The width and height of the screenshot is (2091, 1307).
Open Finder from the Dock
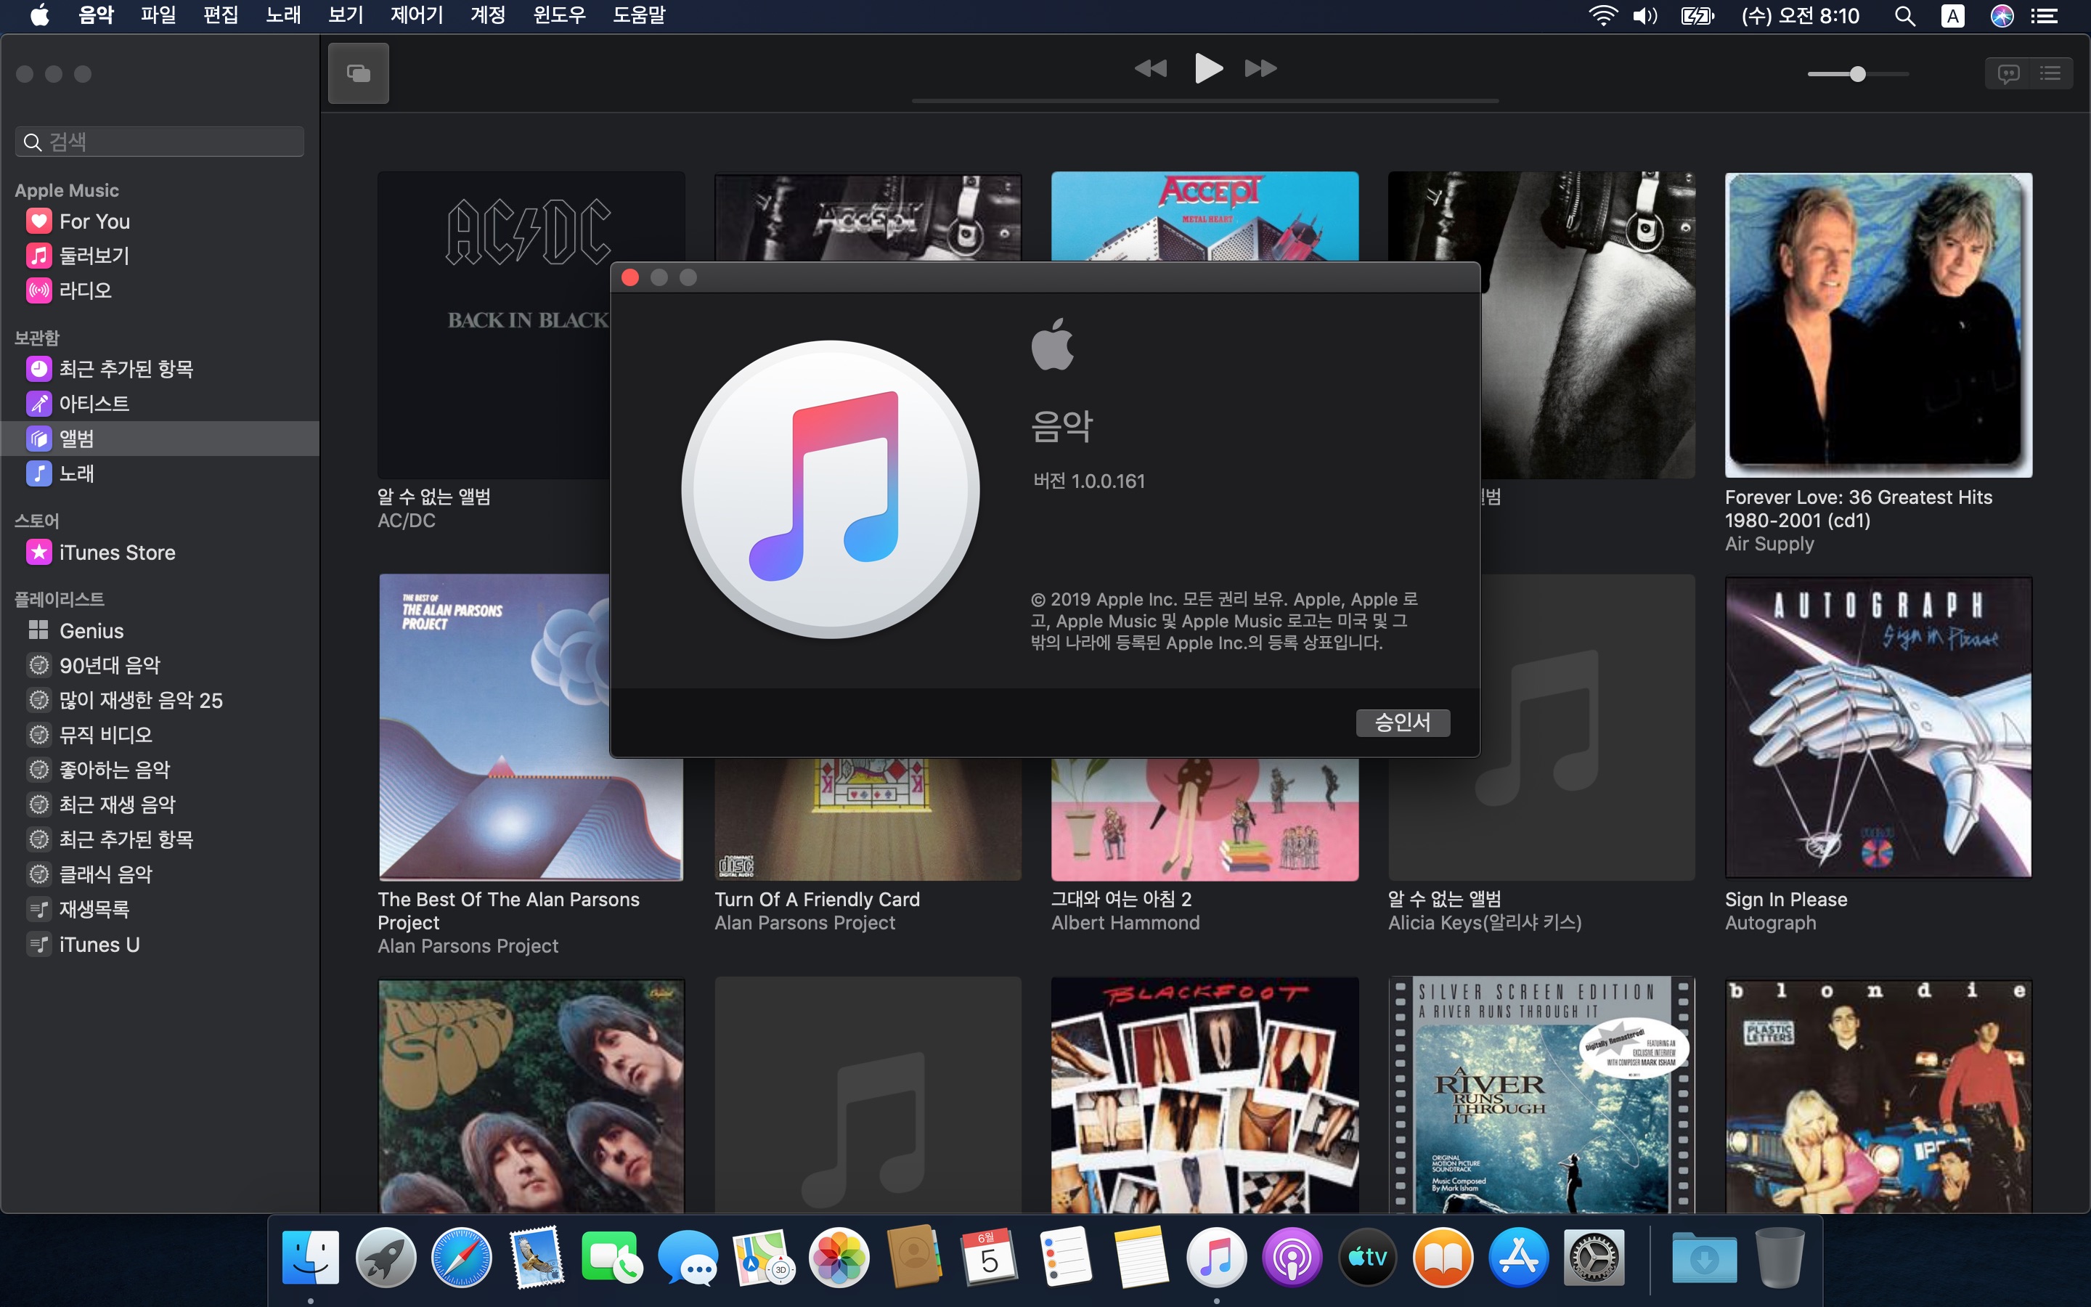tap(310, 1258)
